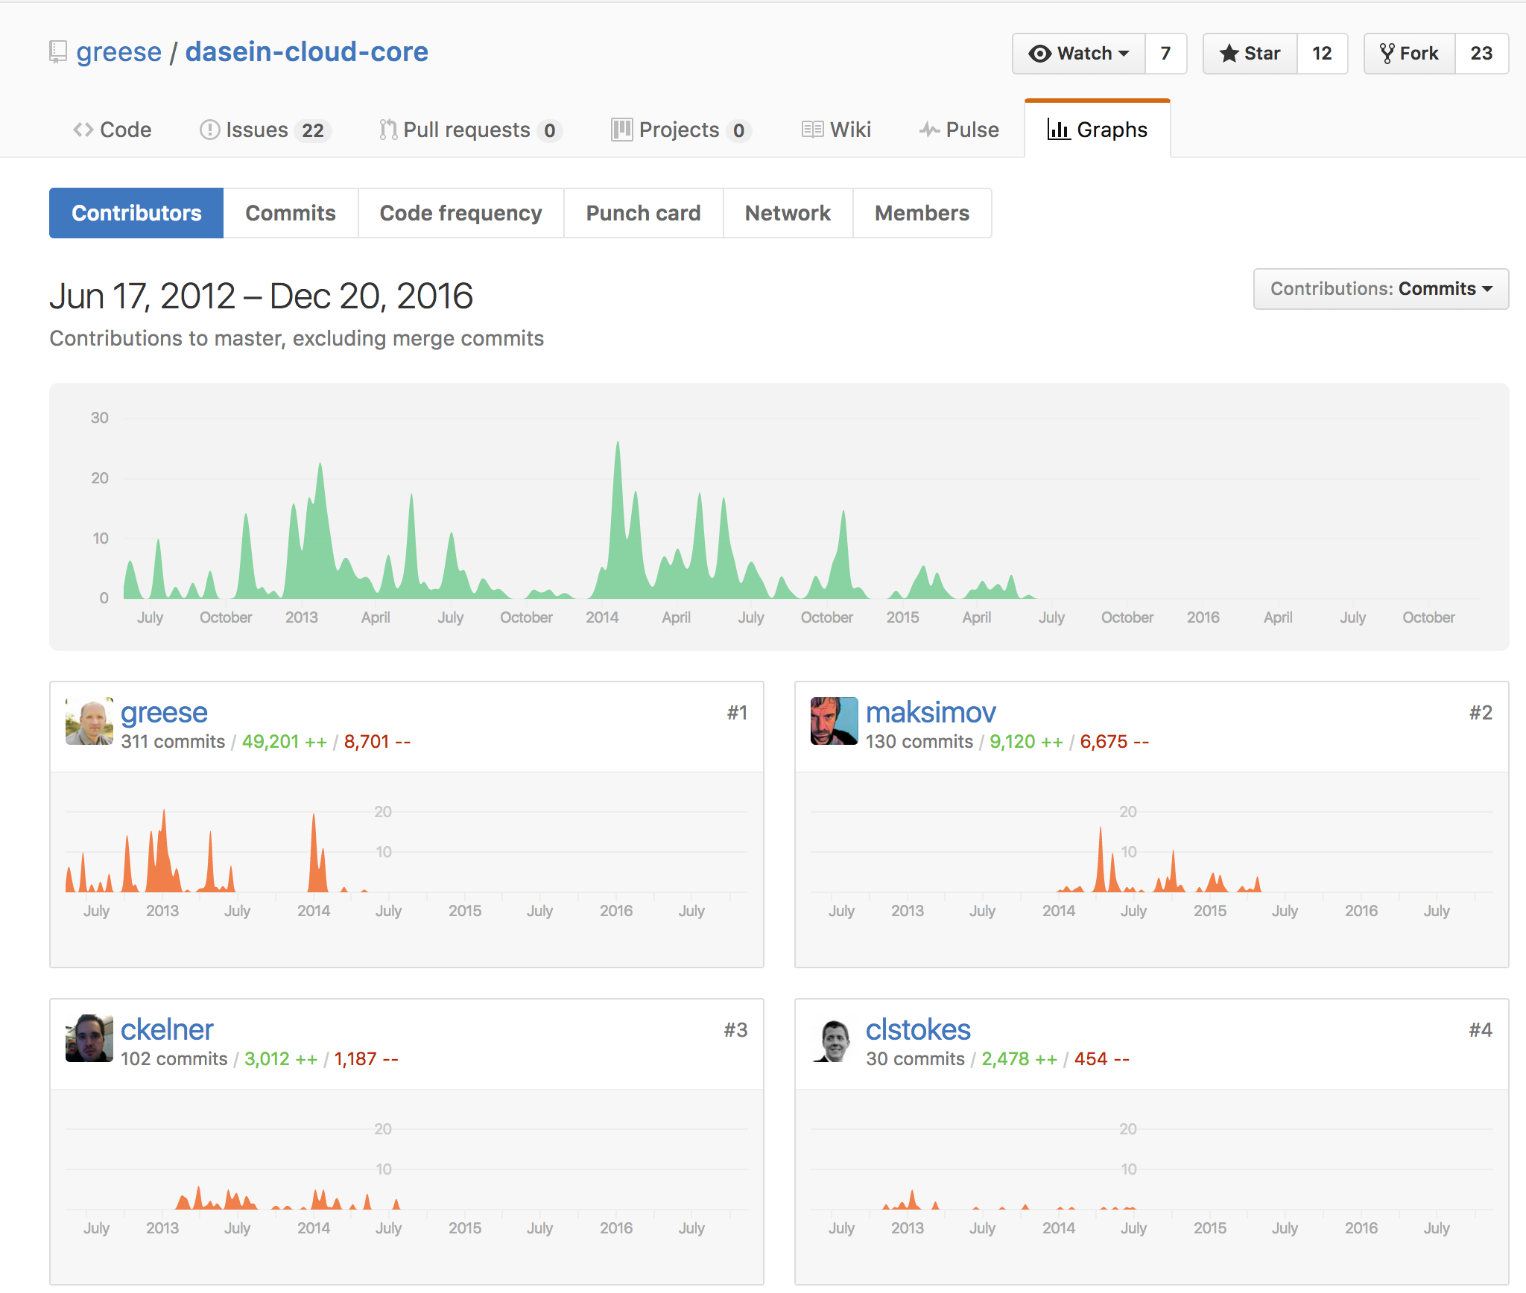
Task: Switch to the Projects tab
Action: click(x=681, y=130)
